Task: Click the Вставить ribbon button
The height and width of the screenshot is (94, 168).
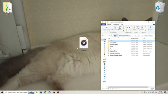Action: pyautogui.click(x=120, y=28)
